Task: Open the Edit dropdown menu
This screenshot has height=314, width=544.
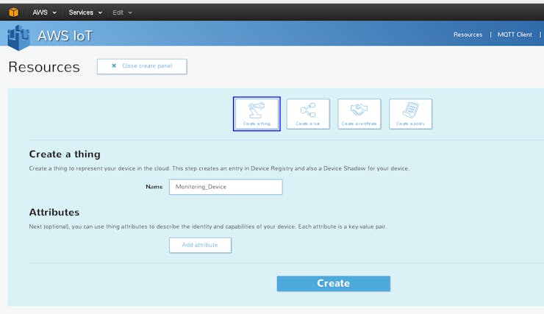Action: point(122,13)
